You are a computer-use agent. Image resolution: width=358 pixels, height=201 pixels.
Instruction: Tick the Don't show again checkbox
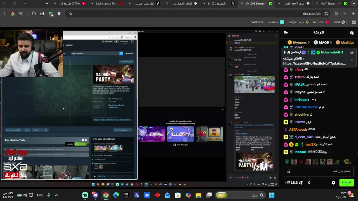point(175,145)
